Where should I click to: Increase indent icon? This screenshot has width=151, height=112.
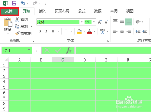(x=145, y=31)
